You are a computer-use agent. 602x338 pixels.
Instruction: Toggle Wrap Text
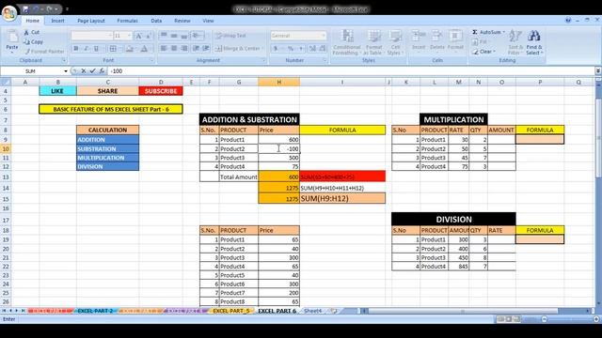pos(230,36)
